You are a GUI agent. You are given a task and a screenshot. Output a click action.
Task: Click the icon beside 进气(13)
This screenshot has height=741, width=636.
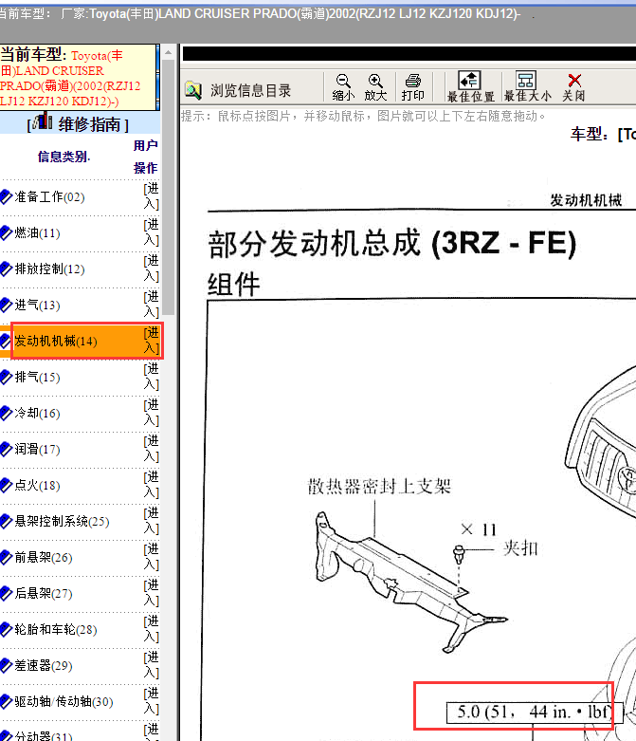(x=6, y=305)
